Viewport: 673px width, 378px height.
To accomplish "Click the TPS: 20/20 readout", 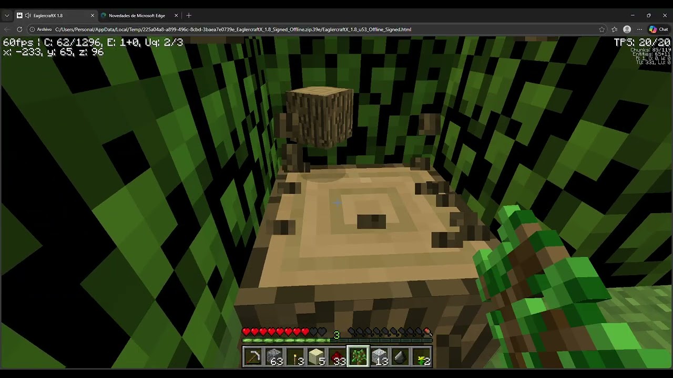I will 642,43.
